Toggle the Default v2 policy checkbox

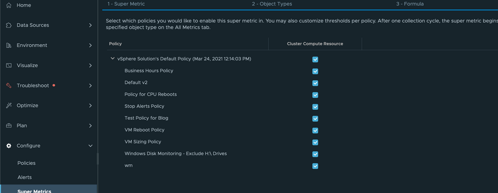pos(315,83)
